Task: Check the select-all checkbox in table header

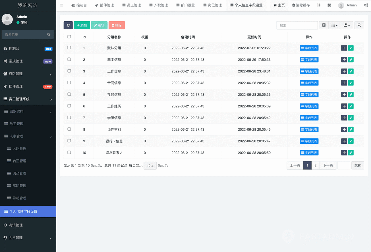Action: coord(69,37)
